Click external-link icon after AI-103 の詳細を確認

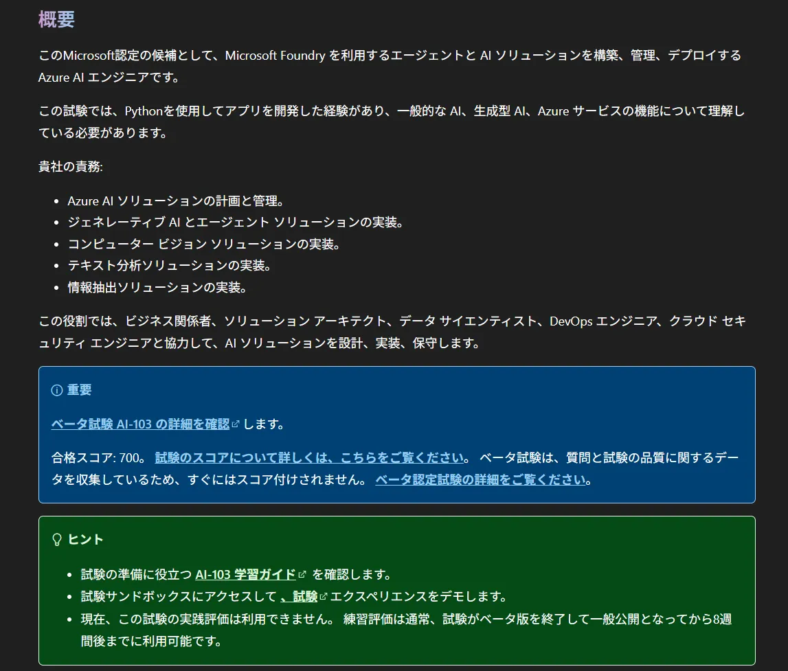tap(236, 424)
